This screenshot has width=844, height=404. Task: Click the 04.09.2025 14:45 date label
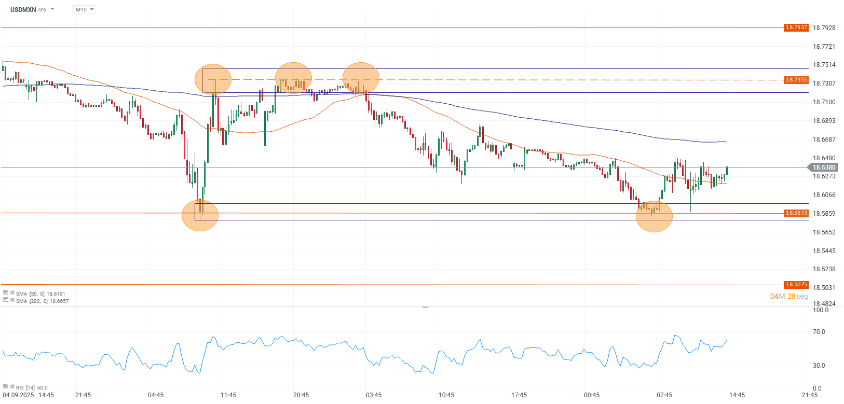(x=28, y=395)
